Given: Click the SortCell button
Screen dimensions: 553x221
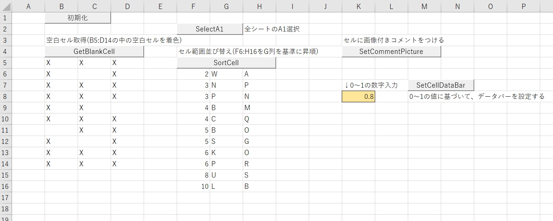Looking at the screenshot, I should tap(226, 63).
